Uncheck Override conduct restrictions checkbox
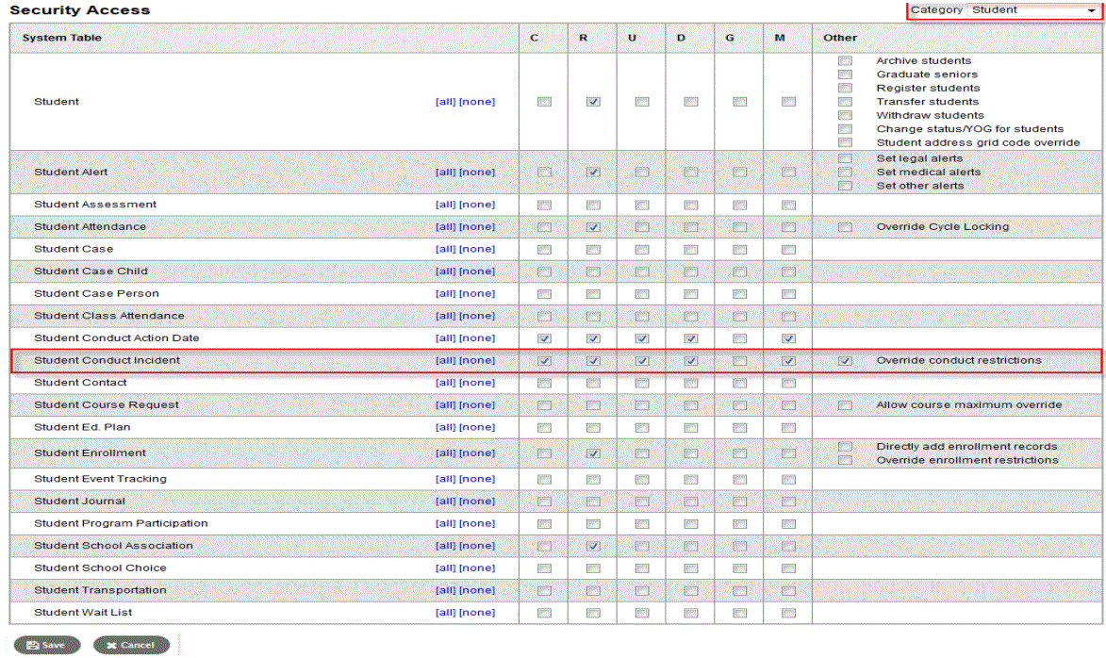 click(x=845, y=361)
